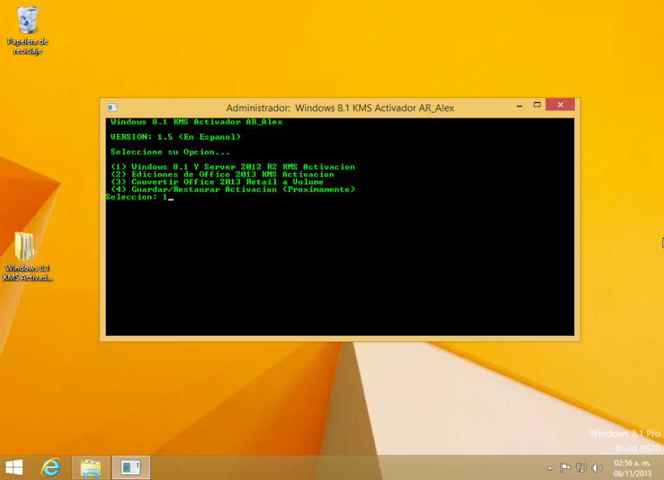Open the volume speaker icon
This screenshot has height=480, width=664.
tap(597, 468)
